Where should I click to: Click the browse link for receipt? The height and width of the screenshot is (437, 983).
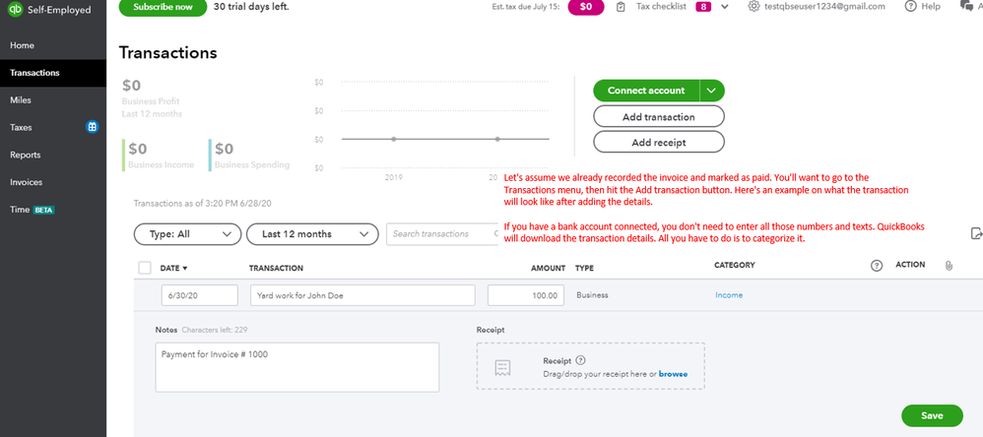click(674, 374)
